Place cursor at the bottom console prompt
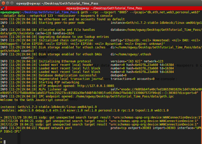The height and width of the screenshot is (144, 202). (x=5, y=142)
